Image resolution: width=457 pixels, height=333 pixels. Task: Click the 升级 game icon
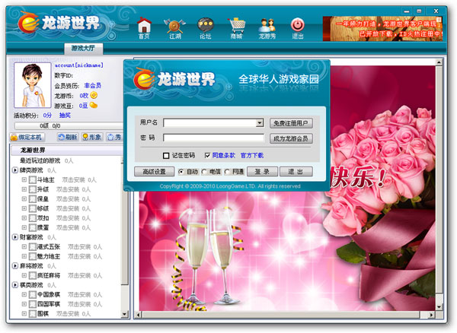point(33,189)
